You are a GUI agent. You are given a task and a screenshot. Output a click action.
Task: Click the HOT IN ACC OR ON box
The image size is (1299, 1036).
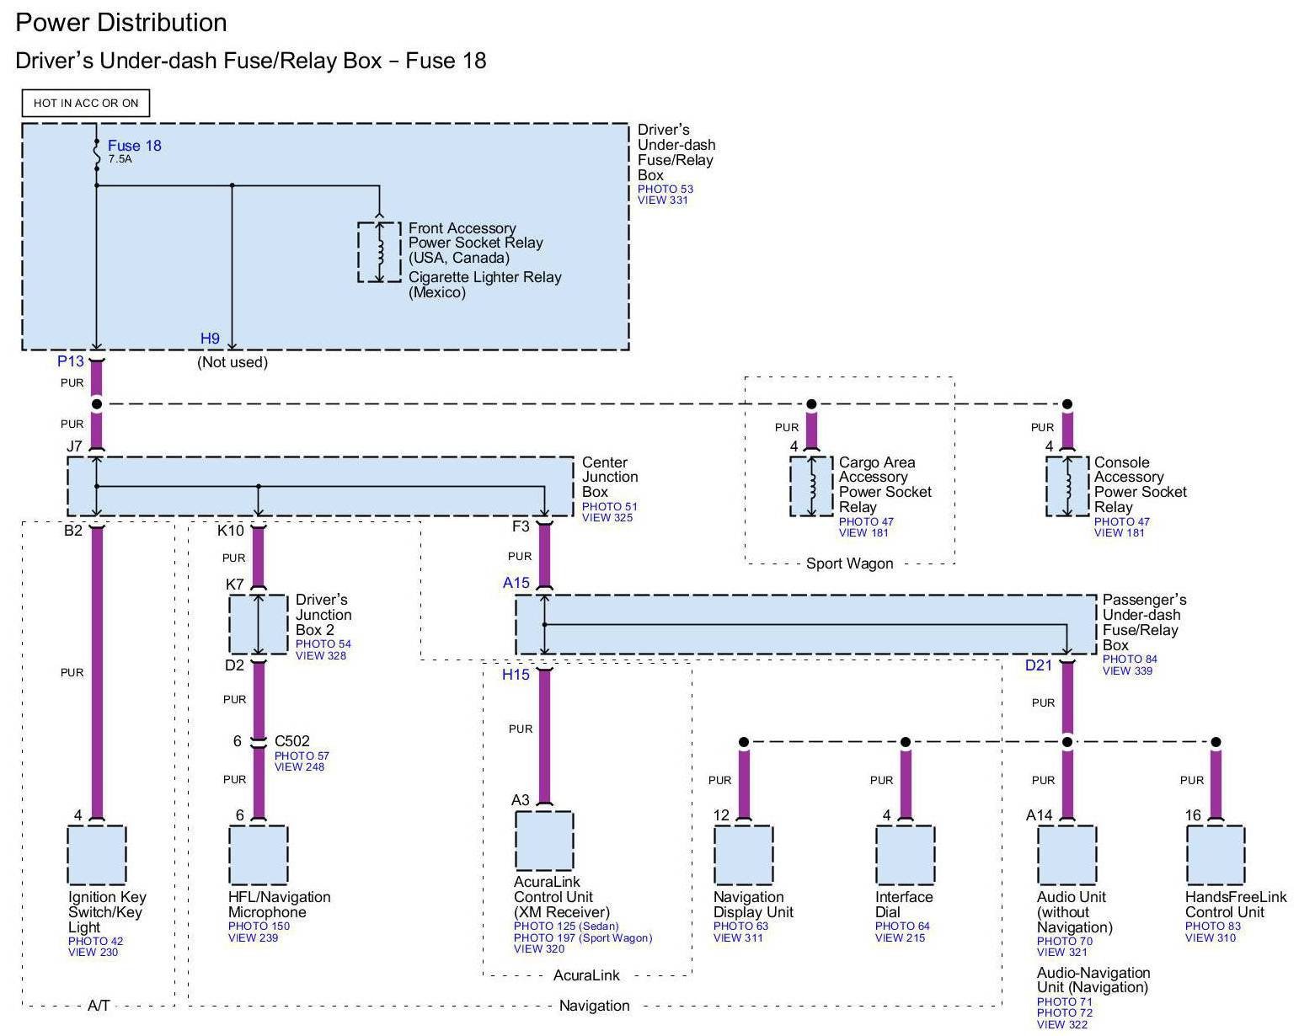[86, 103]
